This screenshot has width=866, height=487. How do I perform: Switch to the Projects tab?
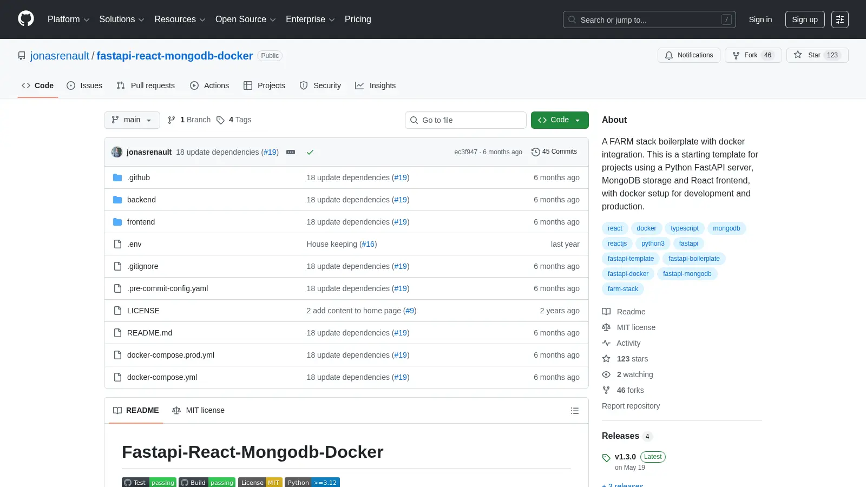click(x=264, y=85)
